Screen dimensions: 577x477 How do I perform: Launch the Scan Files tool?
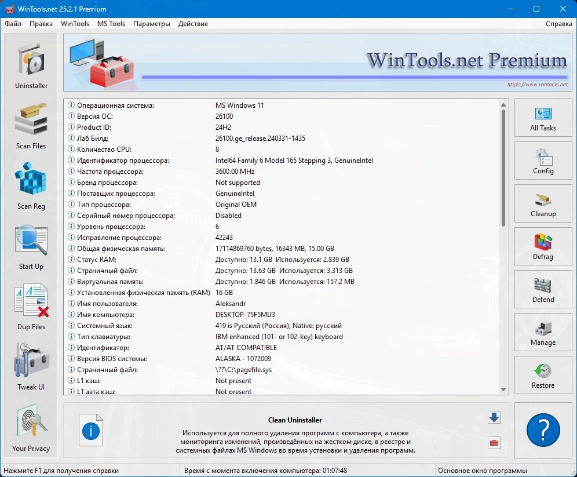(x=31, y=126)
